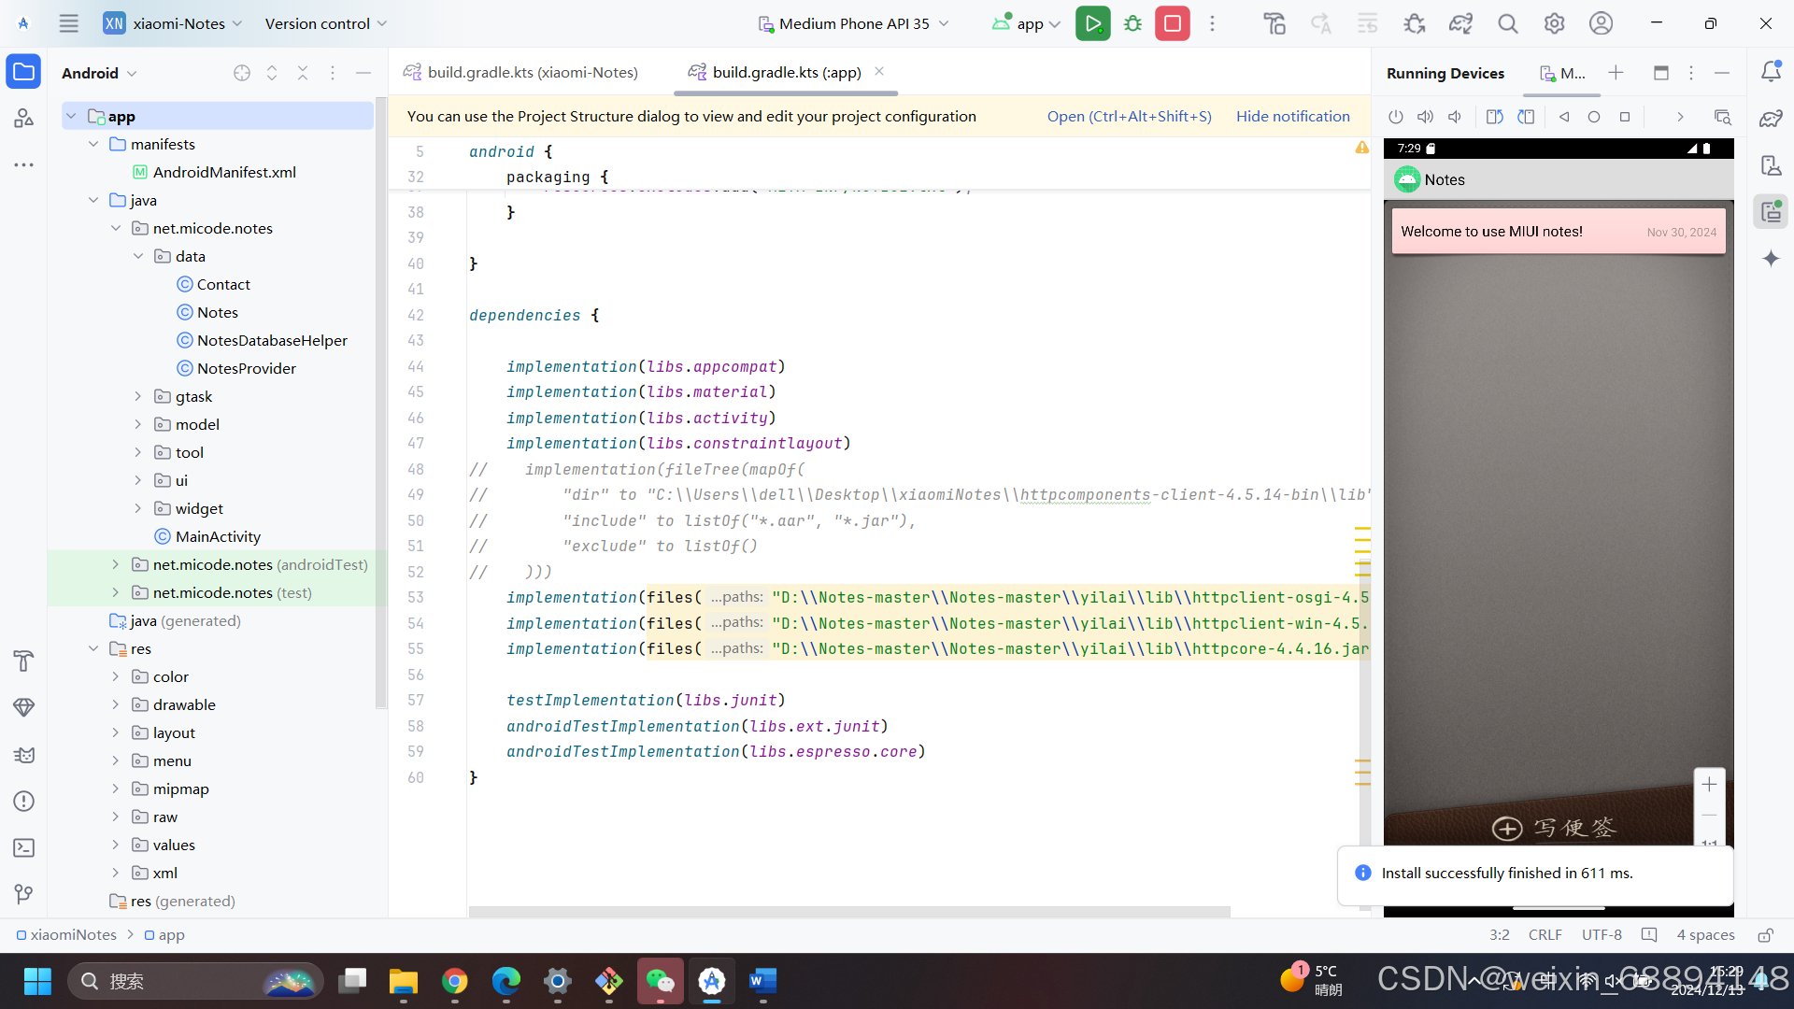Click the editor horizontal scrollbar
Screen dimensions: 1794x1009
[x=848, y=911]
